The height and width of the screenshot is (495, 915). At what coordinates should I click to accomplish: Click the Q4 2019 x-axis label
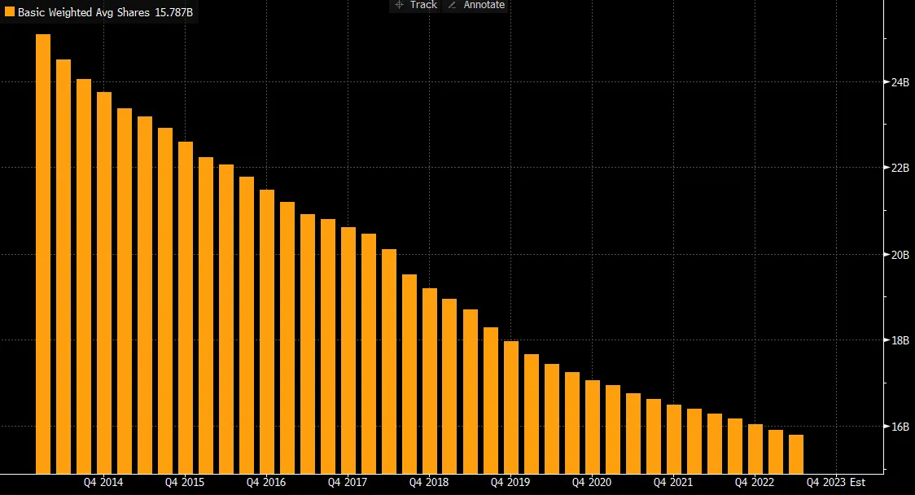coord(510,482)
